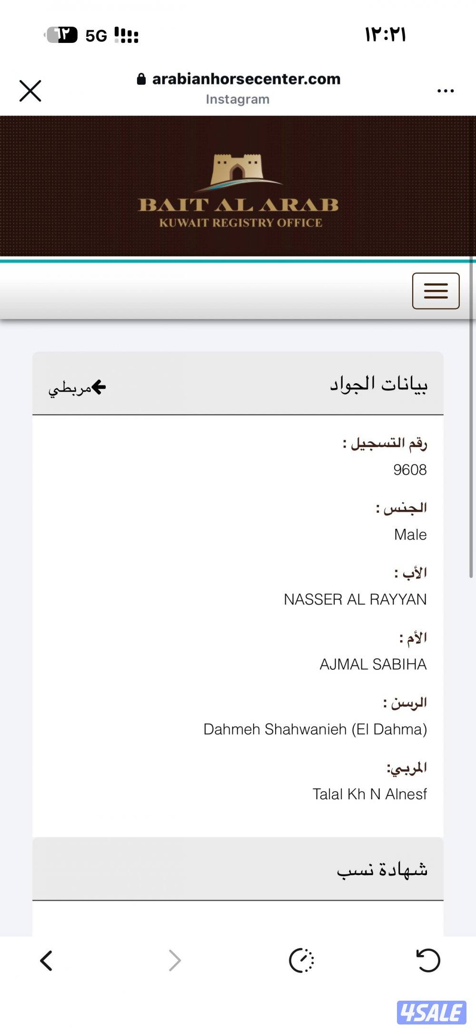Tap the arabianhorsecenter.com address bar
This screenshot has height=1034, width=476.
tap(246, 79)
